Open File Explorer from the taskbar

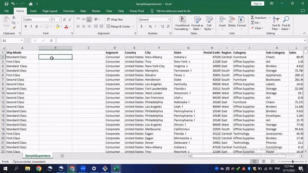[x=27, y=169]
